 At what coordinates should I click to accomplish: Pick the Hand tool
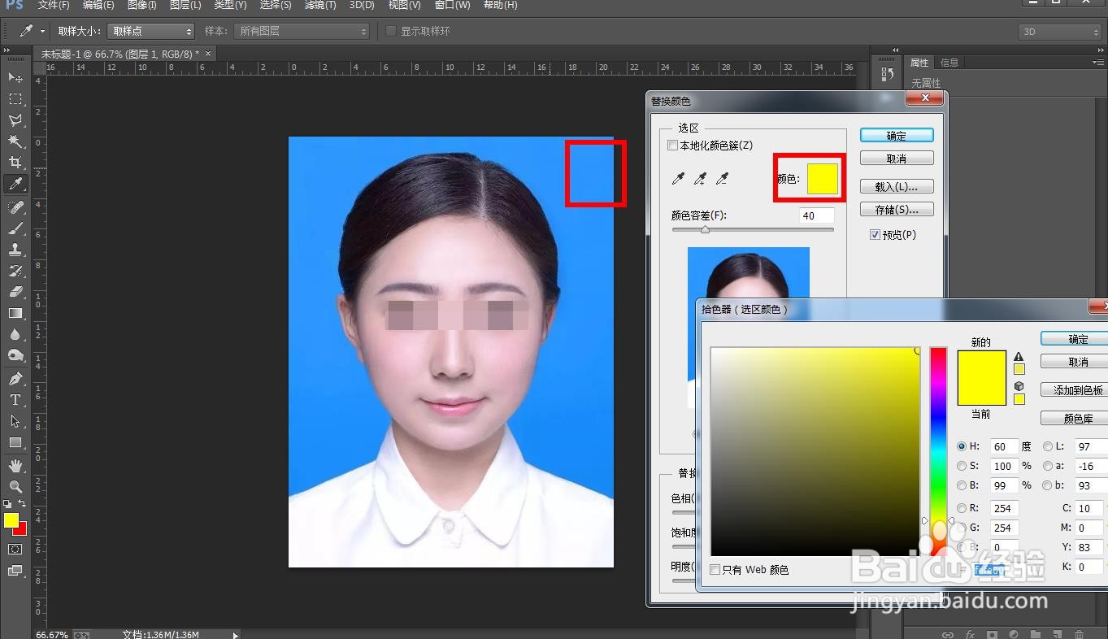coord(15,466)
